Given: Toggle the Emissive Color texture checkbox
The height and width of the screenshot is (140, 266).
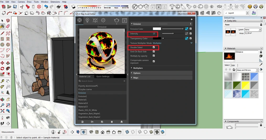Looking at the screenshot, I should pyautogui.click(x=191, y=29).
